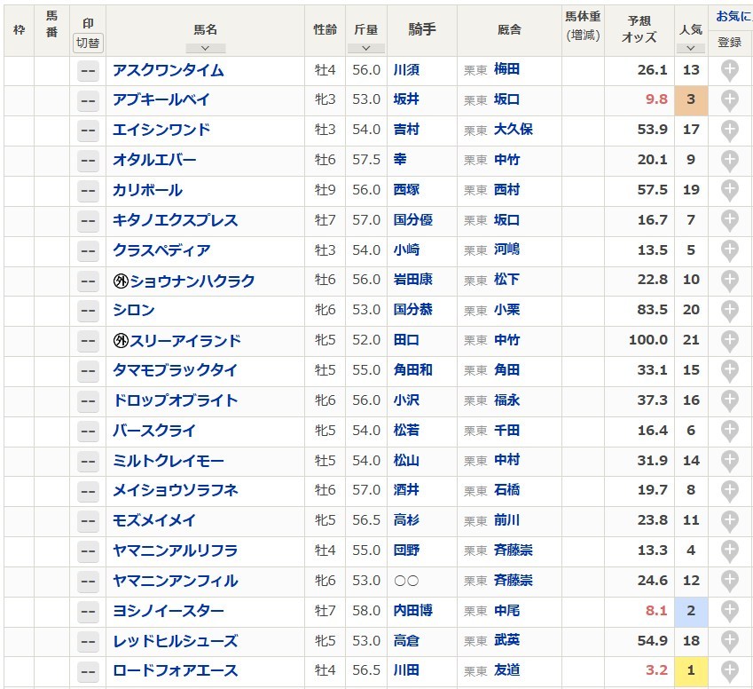Add オタルエバー using the plus pin icon

pos(729,161)
